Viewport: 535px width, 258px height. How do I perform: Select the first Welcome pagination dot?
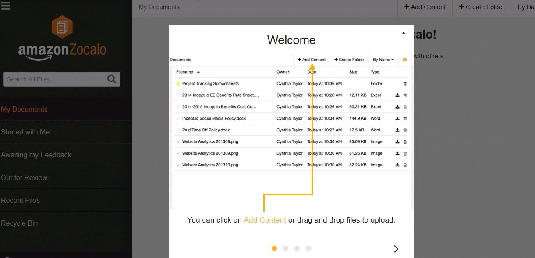click(274, 248)
